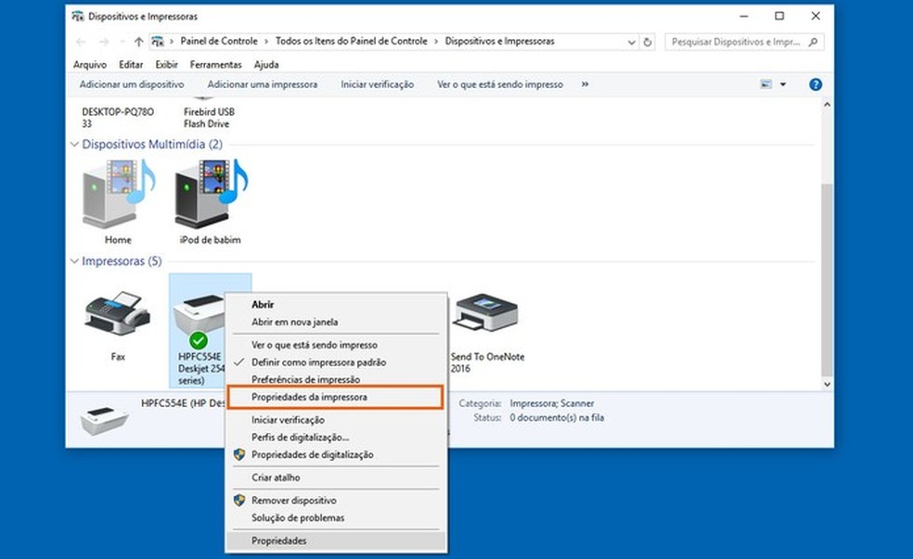This screenshot has width=913, height=559.
Task: Choose Criar atalho
Action: pyautogui.click(x=336, y=477)
